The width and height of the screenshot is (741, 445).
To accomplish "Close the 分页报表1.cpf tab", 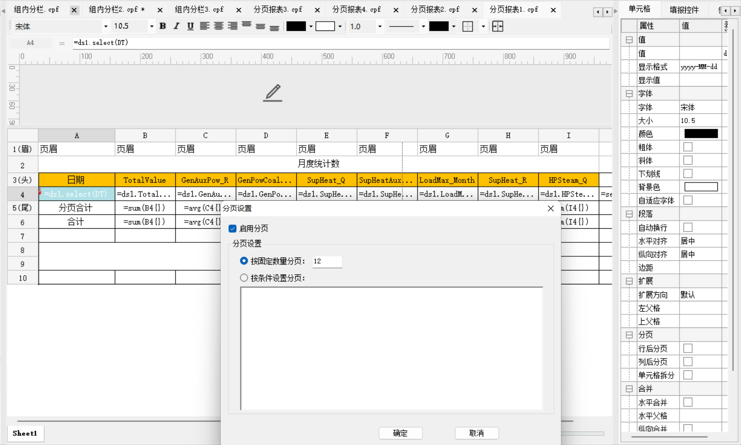I will (553, 10).
